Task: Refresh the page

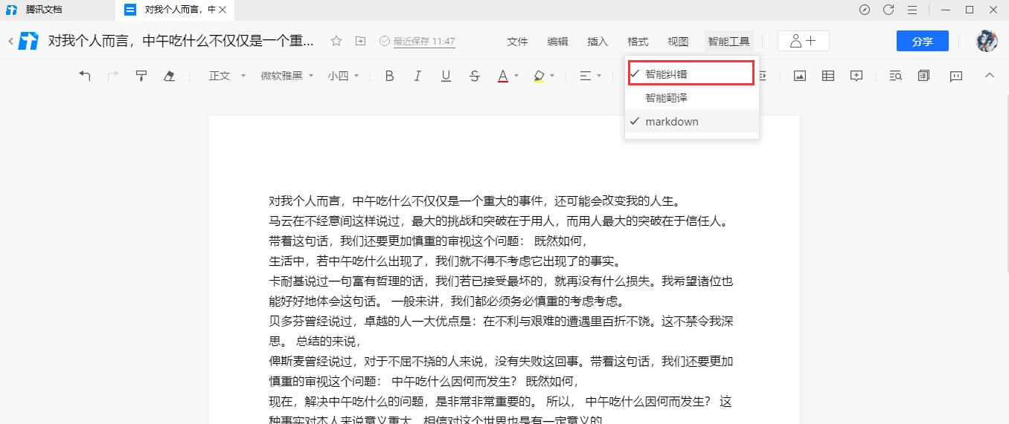Action: [x=888, y=10]
